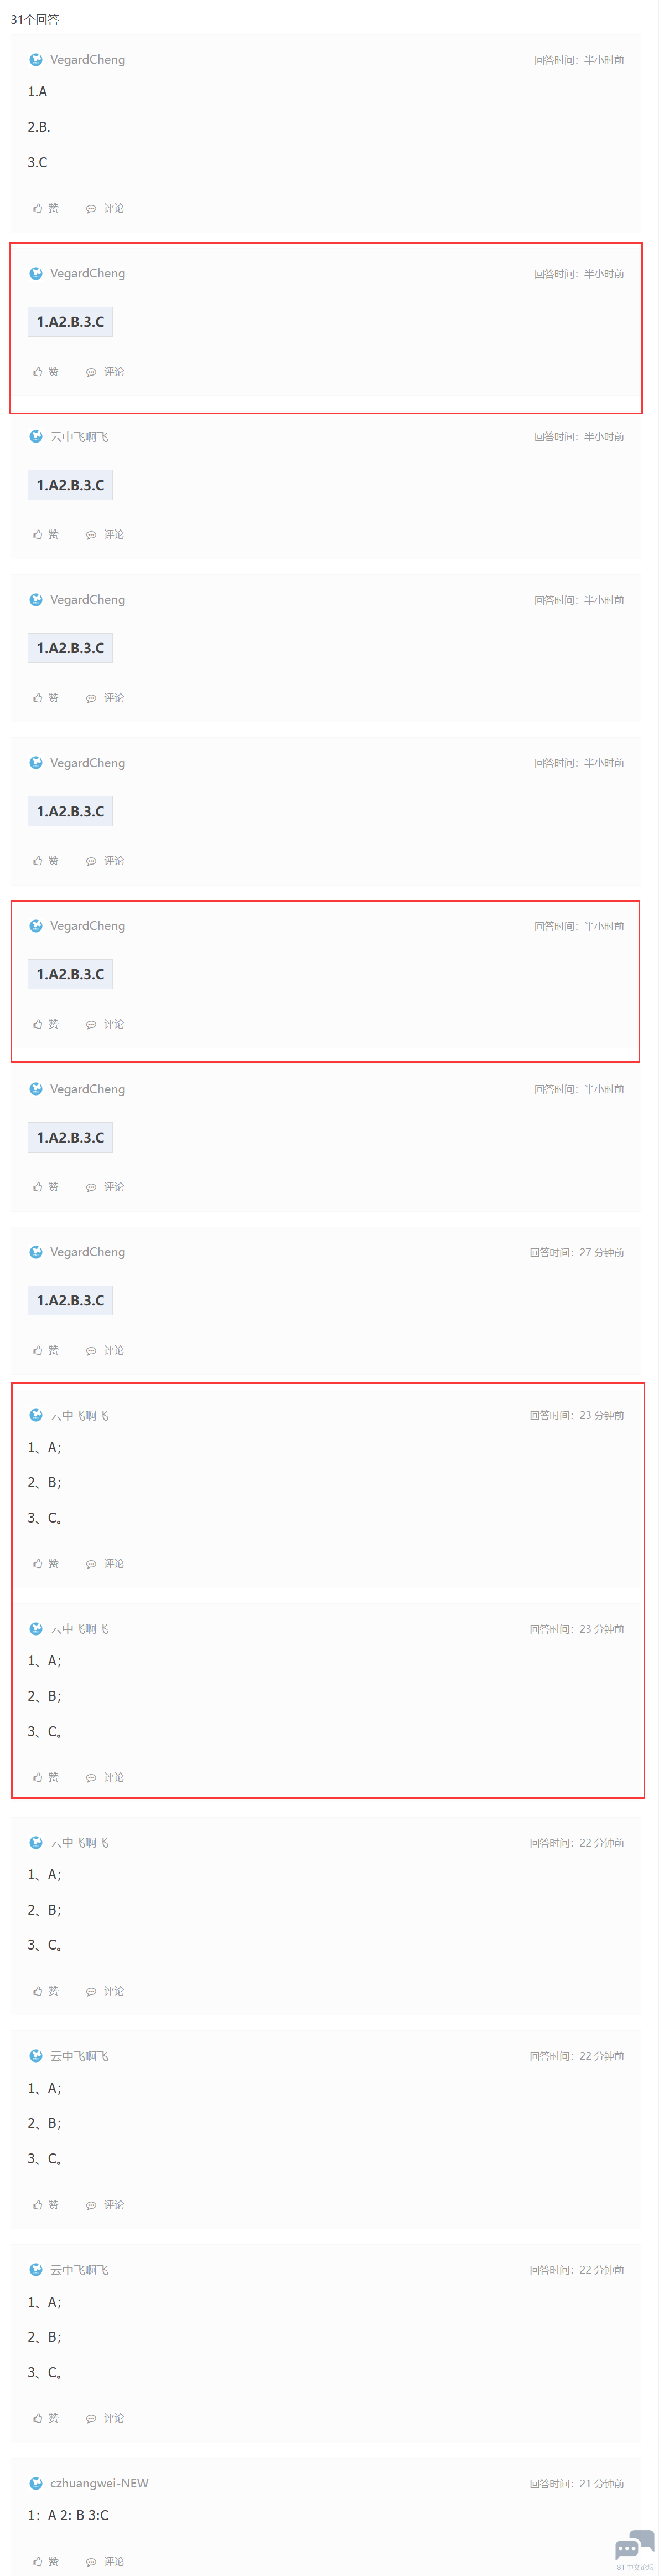Comment on 云中飞啊飞's highlighted 1.A2.B.3.C answer
Screen dimensions: 659x2576
tap(105, 534)
